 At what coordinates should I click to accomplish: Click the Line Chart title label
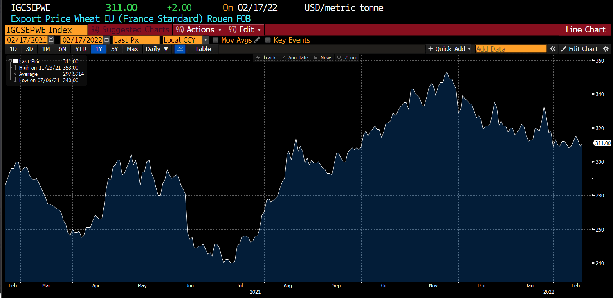pos(586,30)
